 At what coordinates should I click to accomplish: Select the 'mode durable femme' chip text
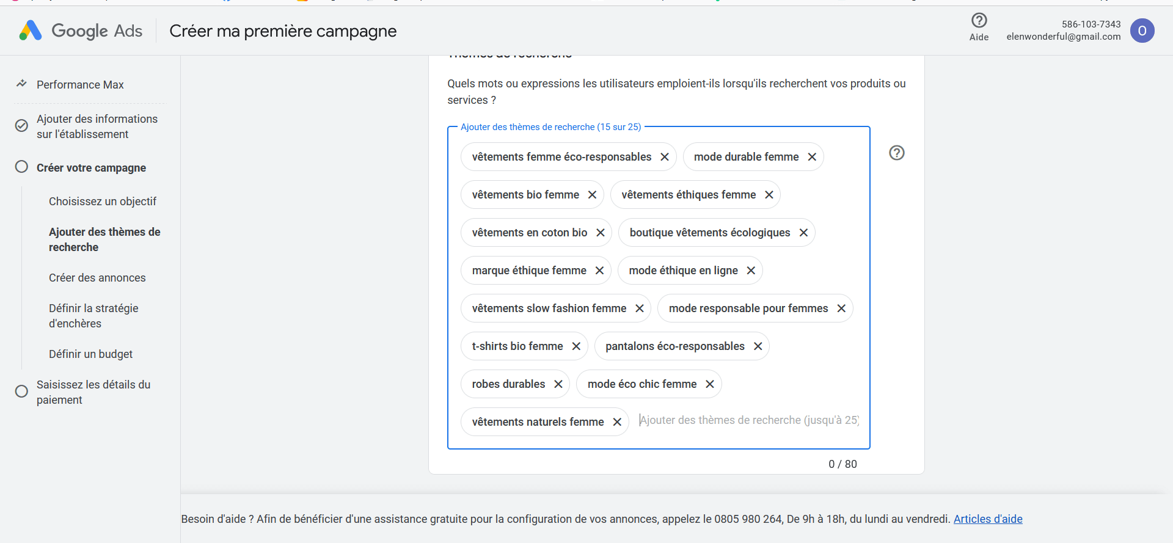[746, 157]
